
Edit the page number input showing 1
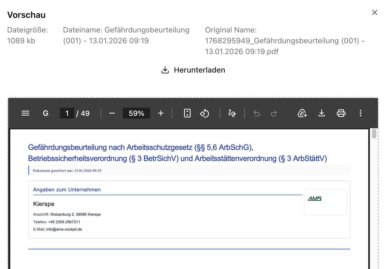tap(67, 113)
